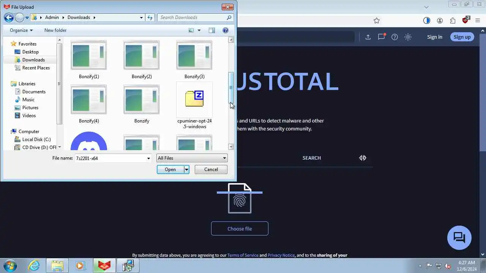Click the browser half-circle shield icon
486x273 pixels.
[427, 21]
